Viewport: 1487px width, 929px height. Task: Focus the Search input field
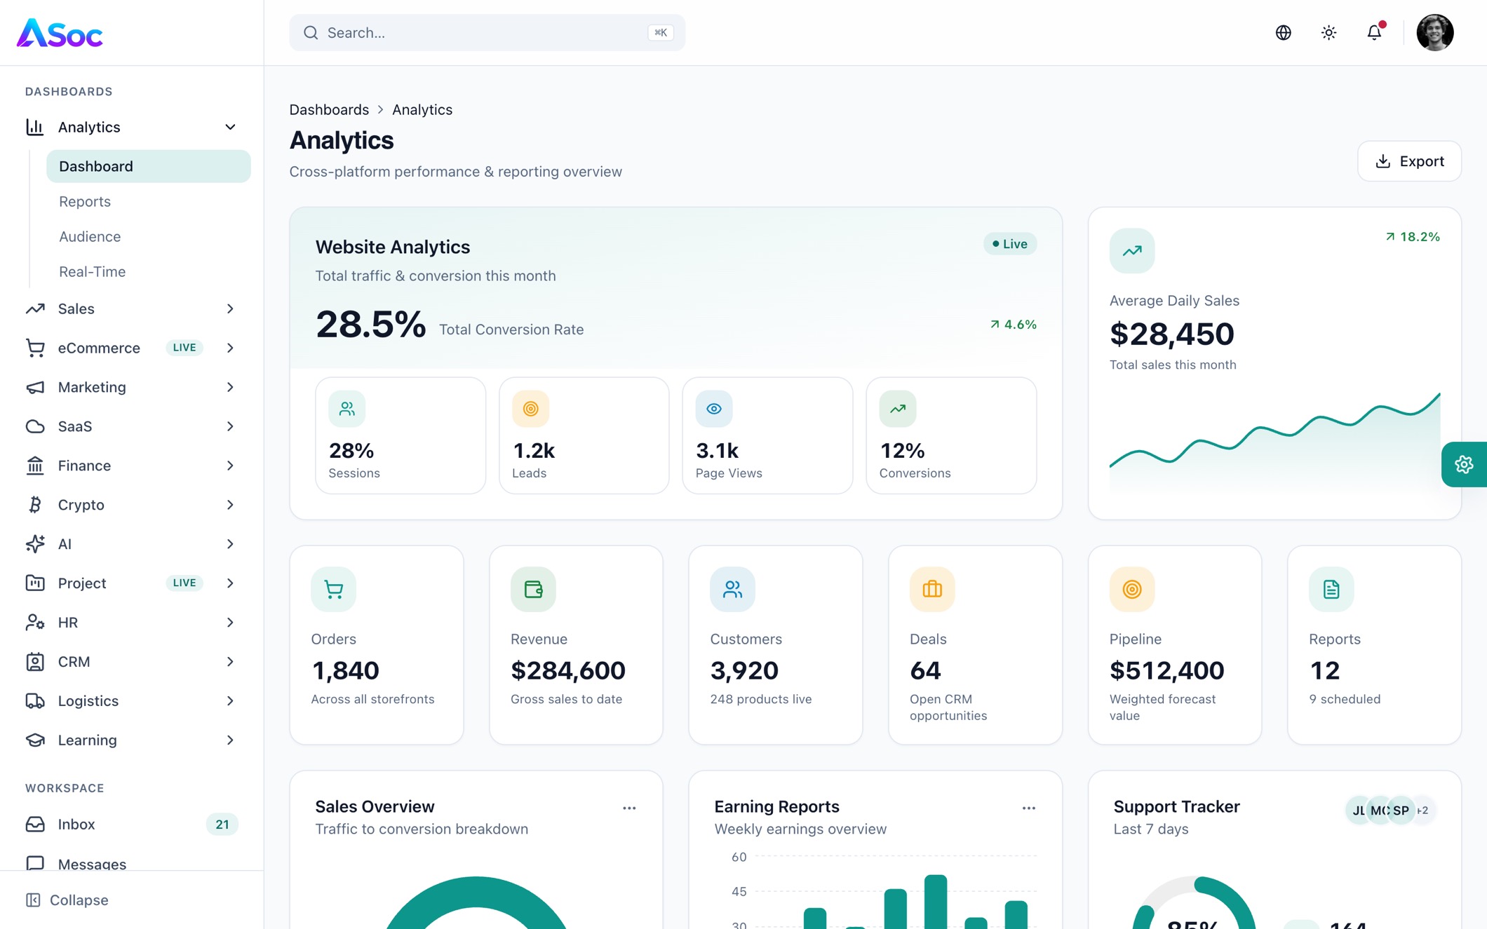(x=487, y=32)
